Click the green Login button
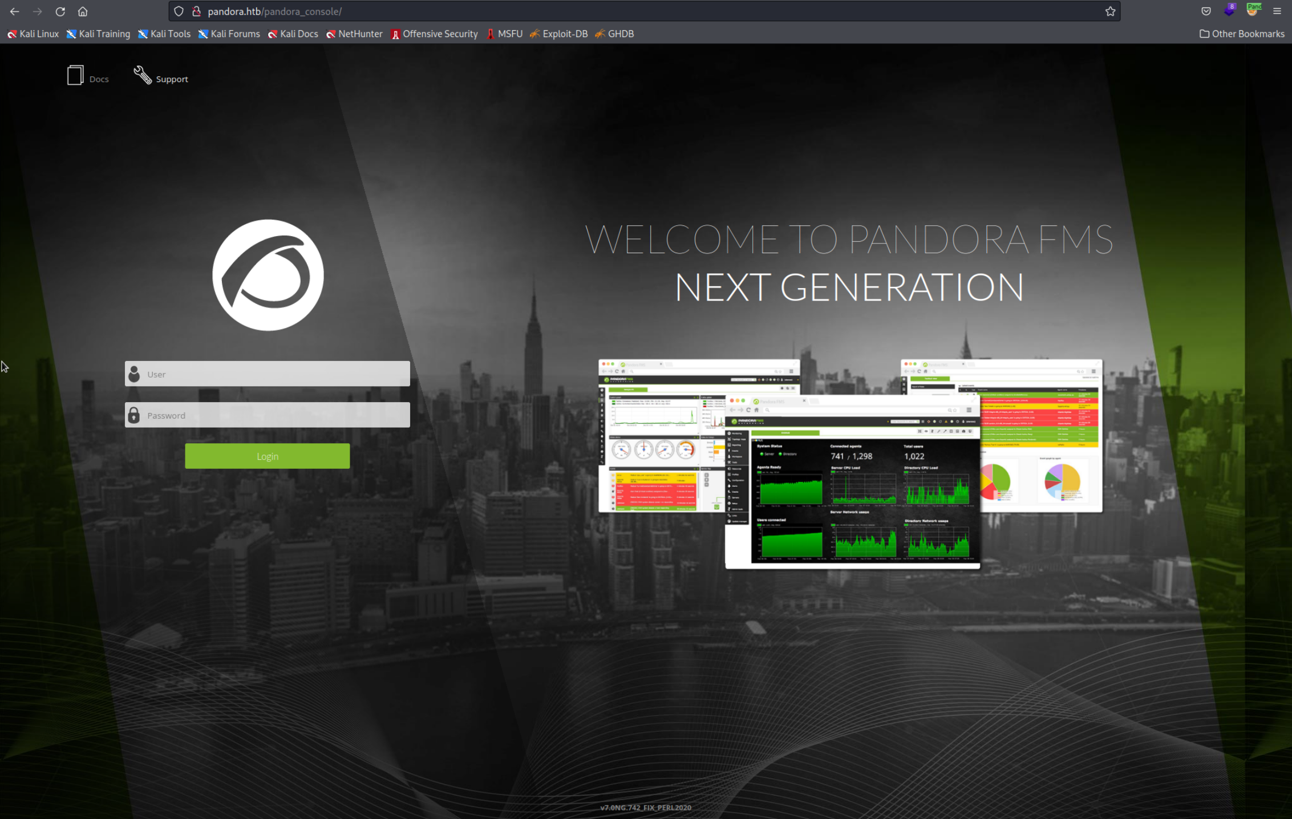 (268, 456)
